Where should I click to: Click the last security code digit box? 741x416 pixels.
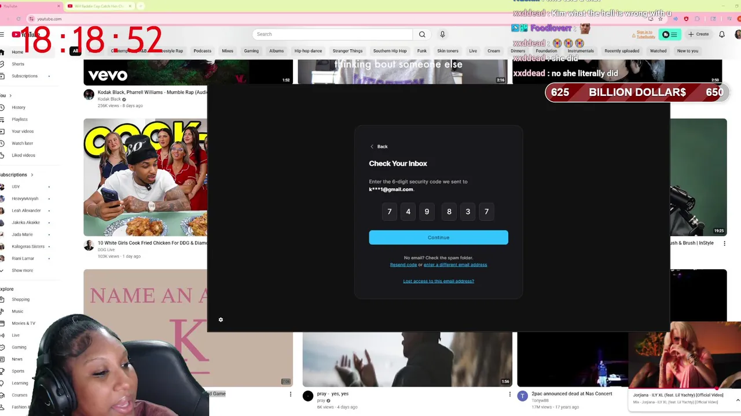pos(486,211)
